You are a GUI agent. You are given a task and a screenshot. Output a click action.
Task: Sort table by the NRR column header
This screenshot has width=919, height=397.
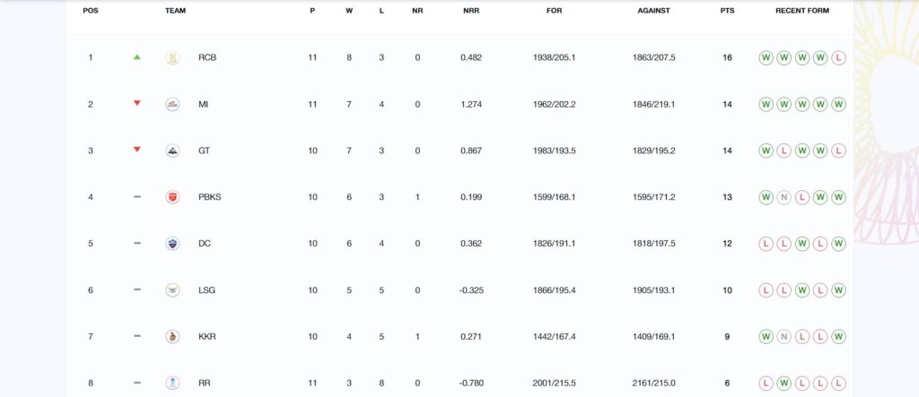click(471, 11)
